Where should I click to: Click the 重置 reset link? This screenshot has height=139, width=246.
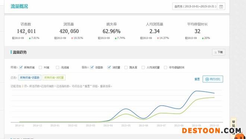point(197,79)
